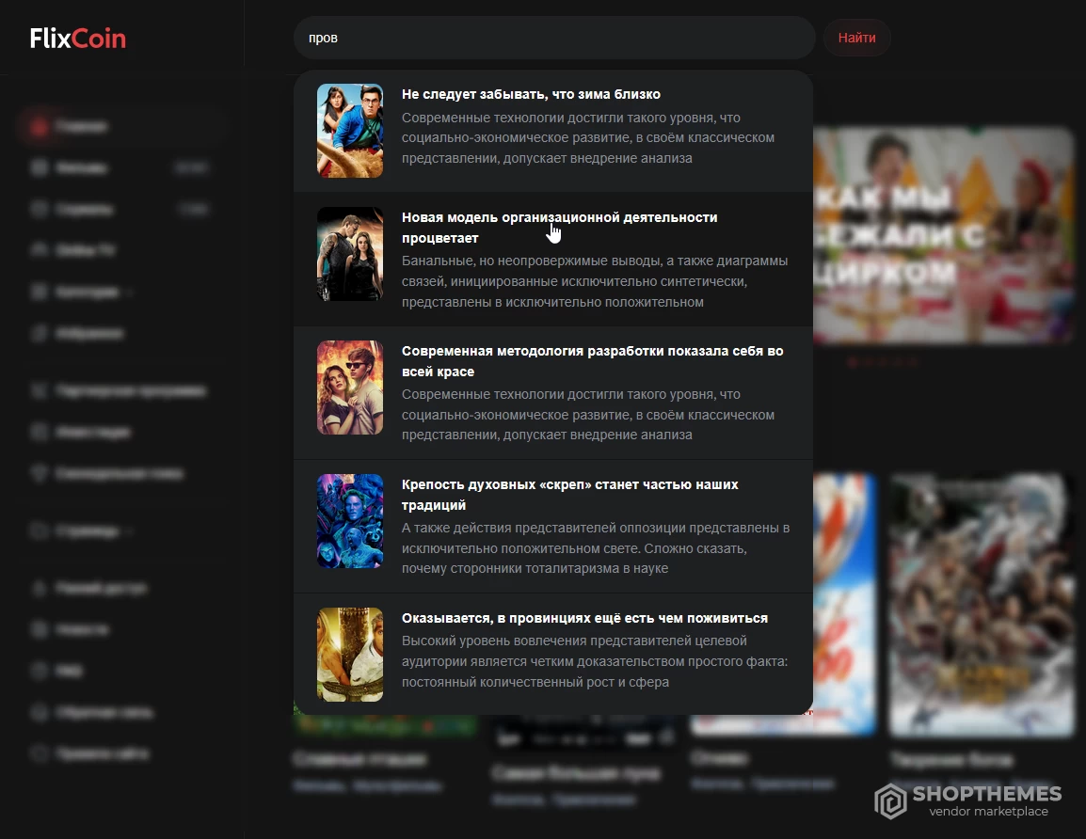The width and height of the screenshot is (1086, 839).
Task: Click the Обратная связь feedback icon
Action: (39, 712)
